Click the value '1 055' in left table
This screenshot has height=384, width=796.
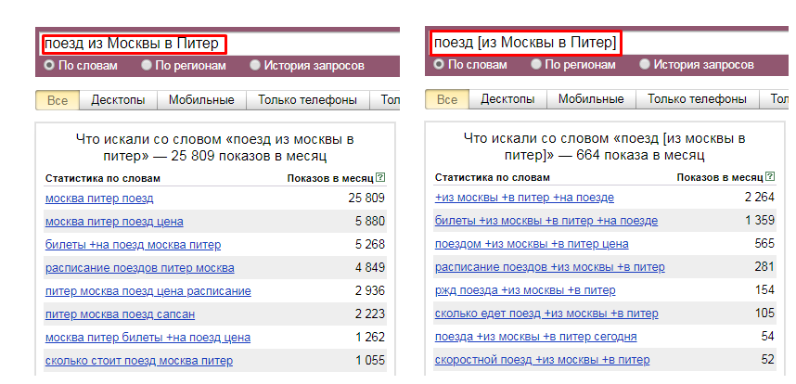[x=369, y=360]
